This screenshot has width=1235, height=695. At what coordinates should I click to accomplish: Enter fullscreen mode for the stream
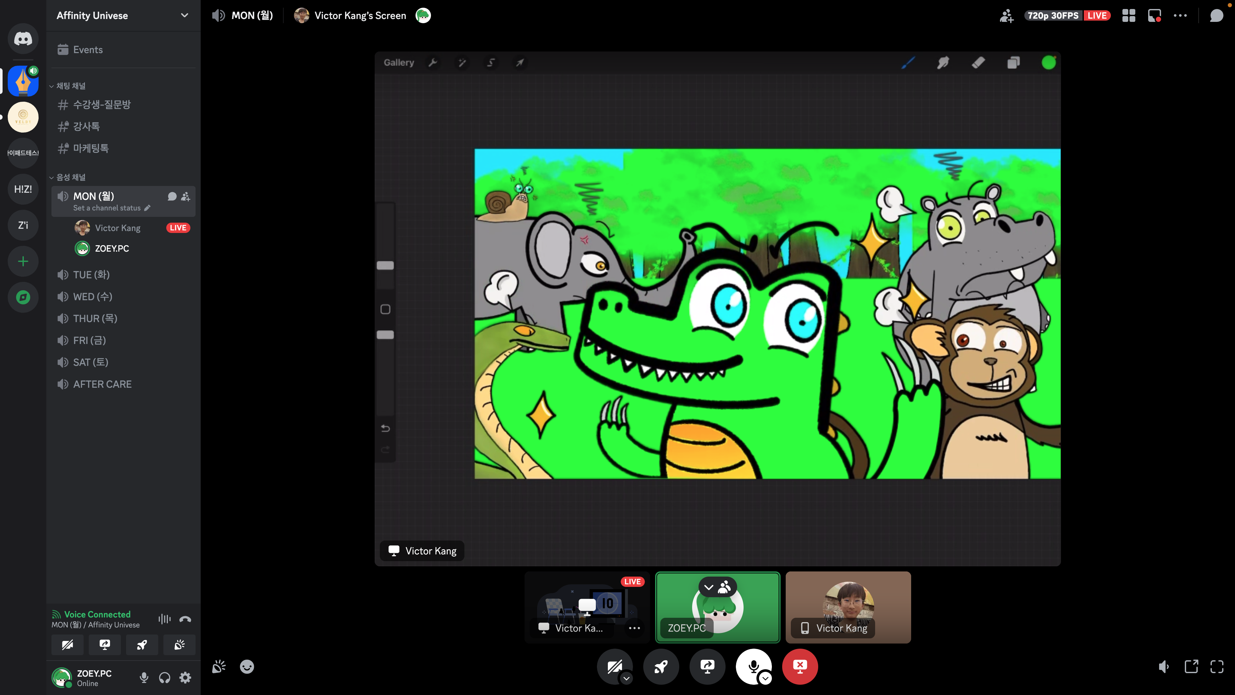[1217, 667]
